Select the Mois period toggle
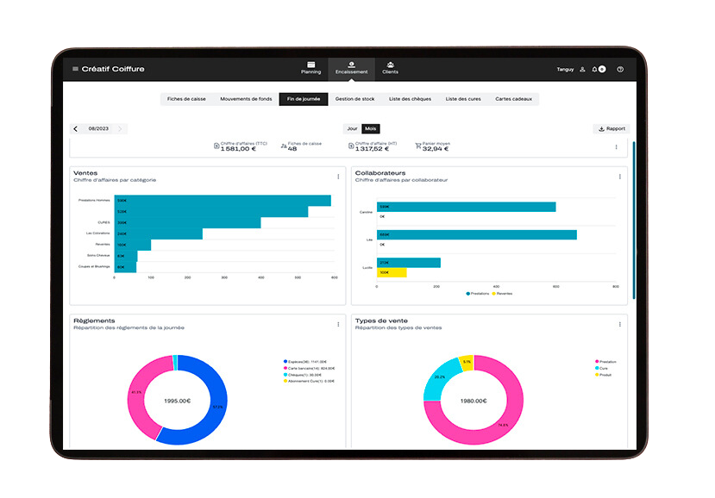The image size is (715, 498). pos(370,128)
